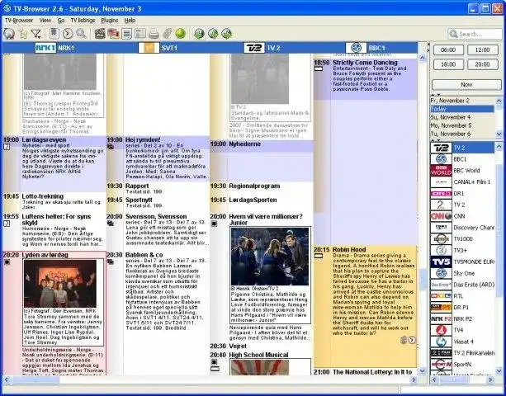Select Das Erste (ARD) in channel list
Image resolution: width=506 pixels, height=396 pixels.
[462, 285]
